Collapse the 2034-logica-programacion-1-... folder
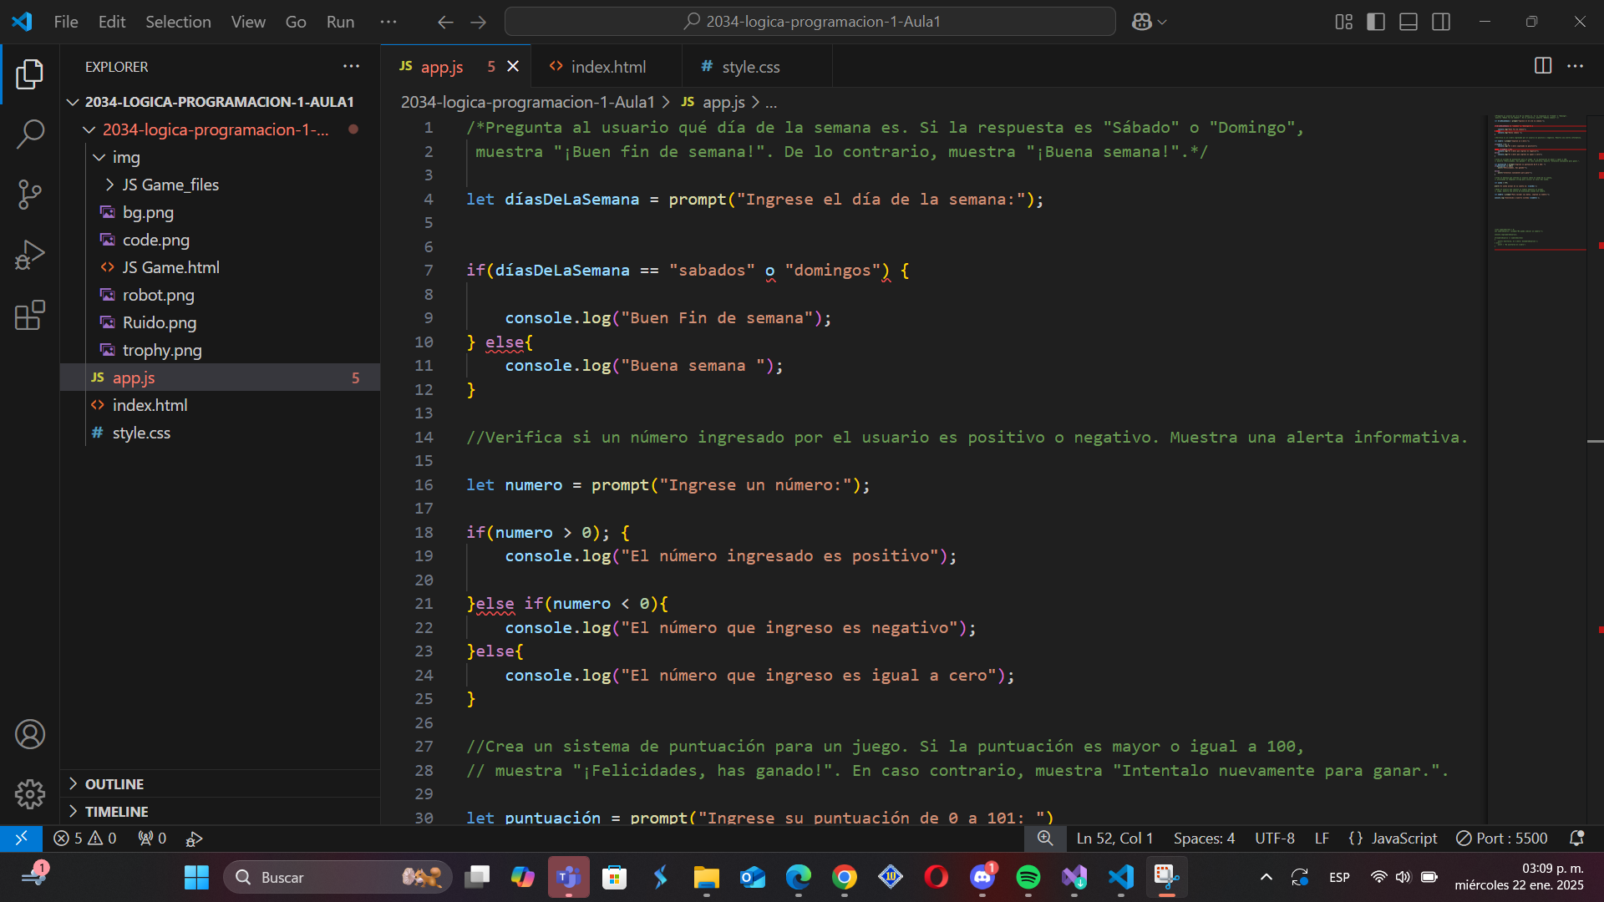The image size is (1604, 902). point(220,129)
